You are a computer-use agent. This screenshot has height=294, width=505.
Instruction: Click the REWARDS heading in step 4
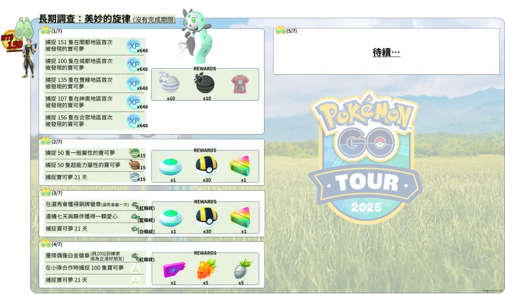click(x=206, y=253)
